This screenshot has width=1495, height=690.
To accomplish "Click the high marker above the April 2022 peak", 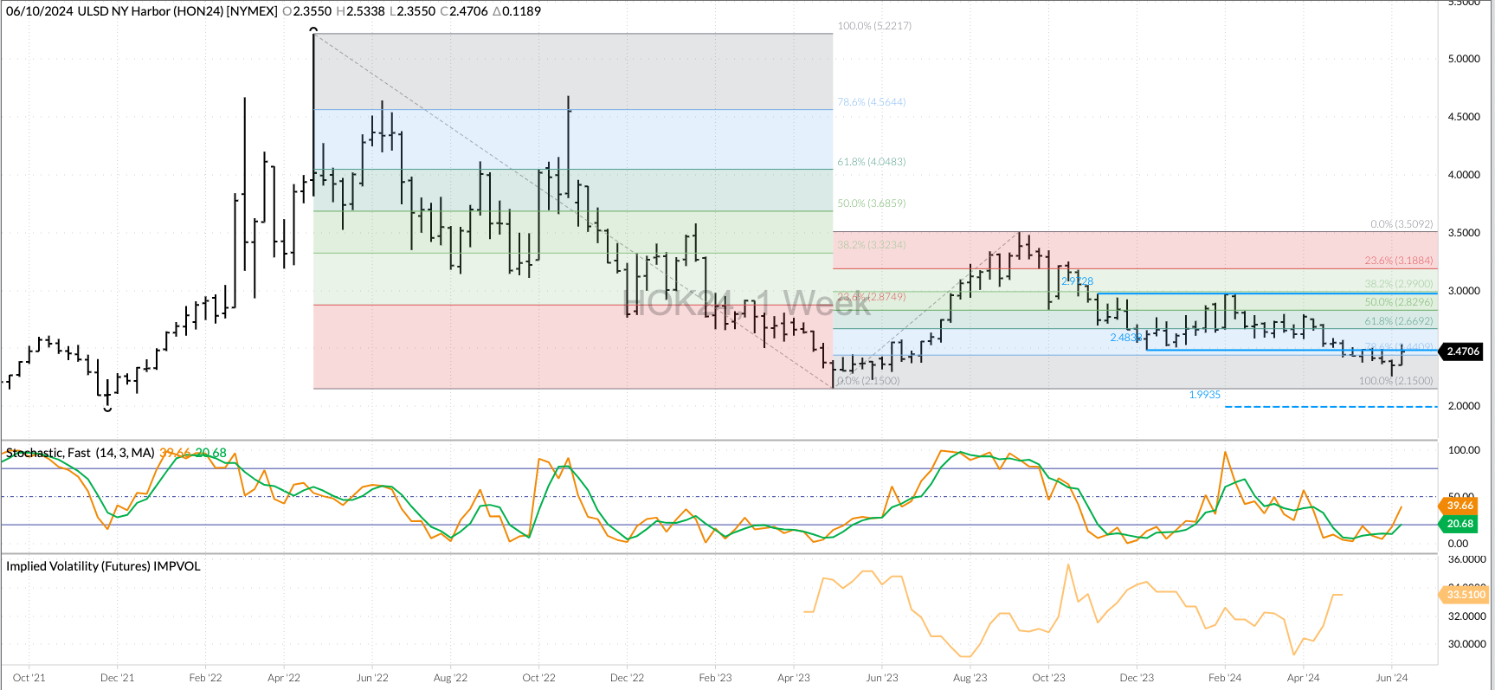I will coord(313,29).
